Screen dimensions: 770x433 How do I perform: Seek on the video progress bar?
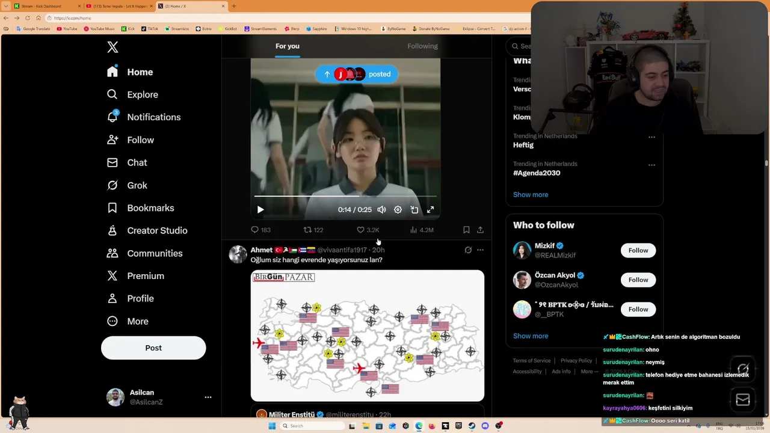345,196
